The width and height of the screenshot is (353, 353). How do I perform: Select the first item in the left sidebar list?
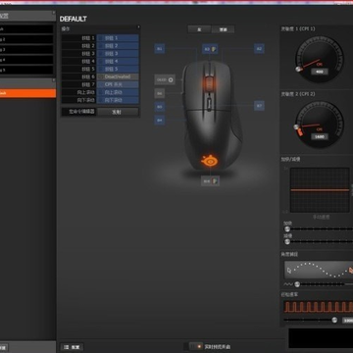coord(26,29)
